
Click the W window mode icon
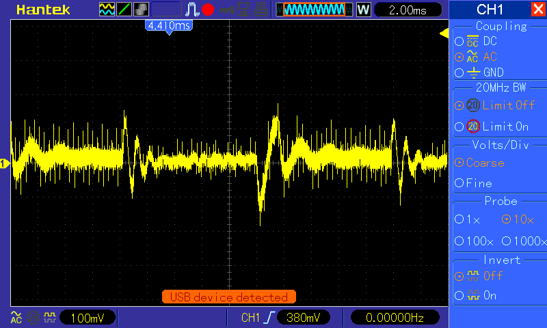pos(363,10)
